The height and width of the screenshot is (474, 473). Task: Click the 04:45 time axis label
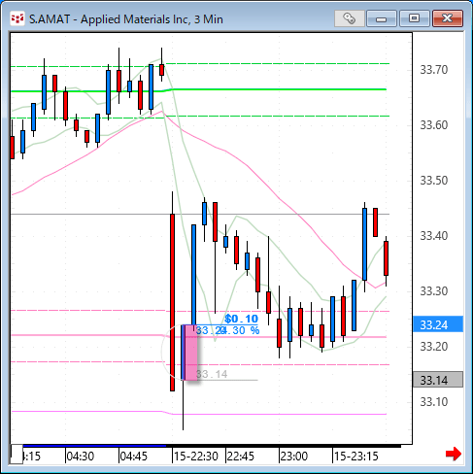[134, 457]
